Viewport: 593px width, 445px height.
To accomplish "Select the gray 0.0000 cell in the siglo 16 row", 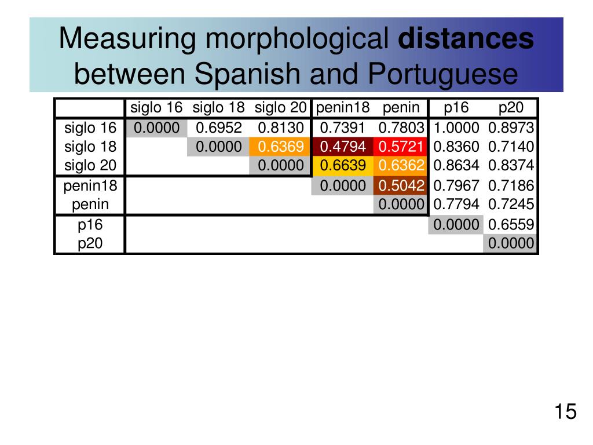I will click(x=156, y=128).
